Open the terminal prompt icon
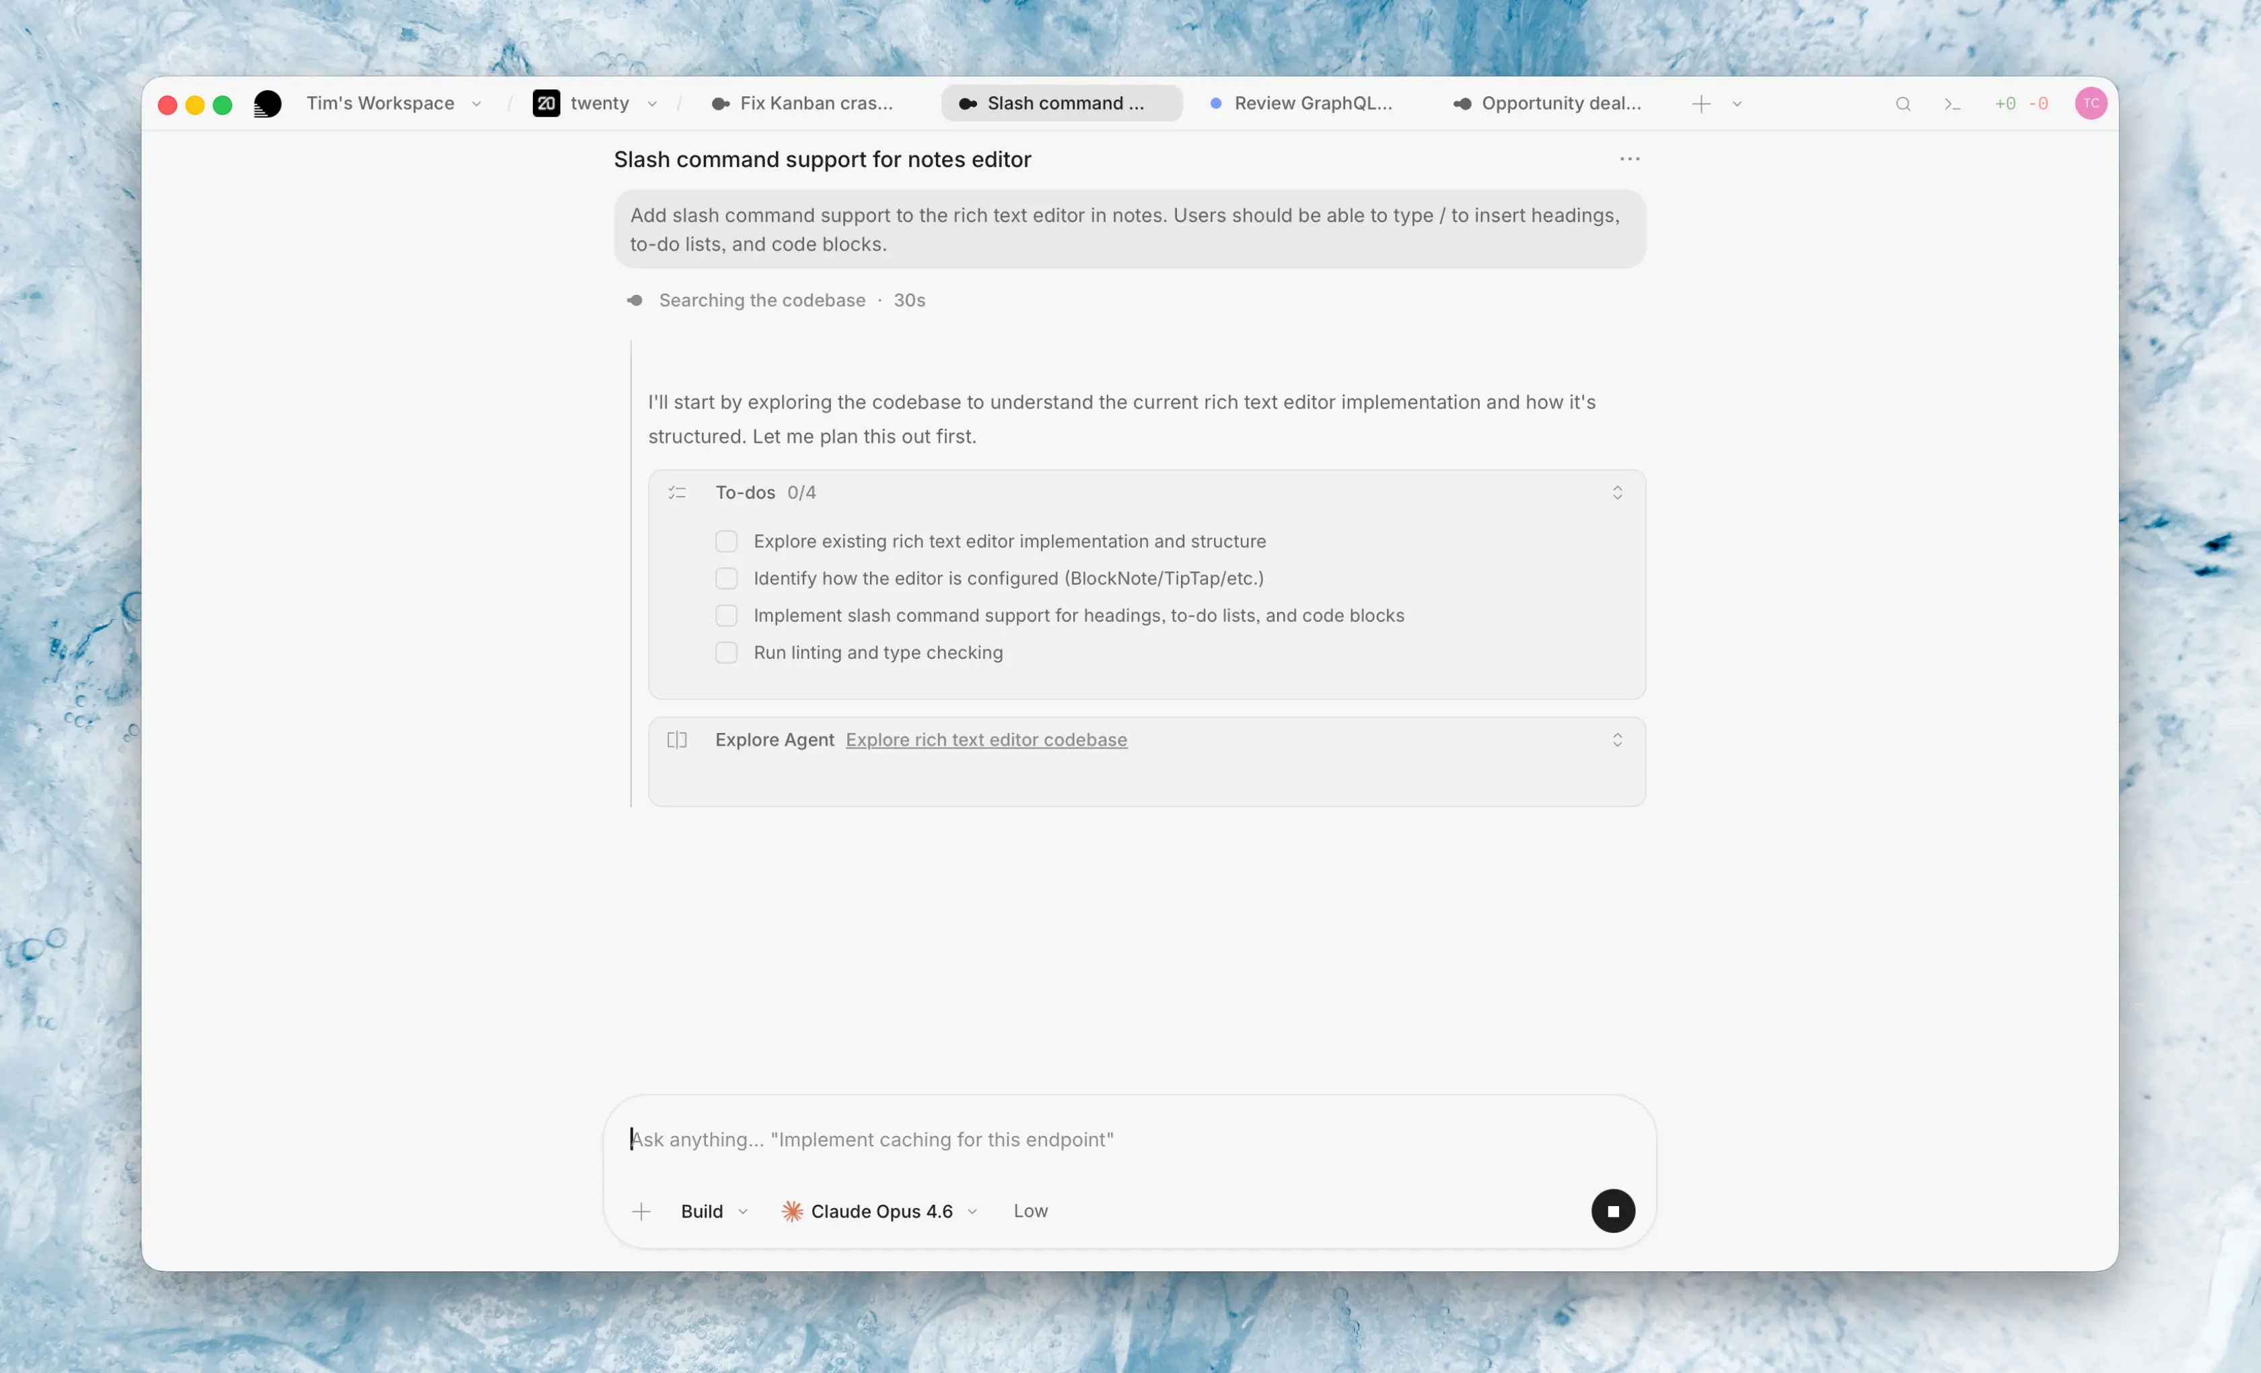The height and width of the screenshot is (1373, 2261). [x=1951, y=104]
